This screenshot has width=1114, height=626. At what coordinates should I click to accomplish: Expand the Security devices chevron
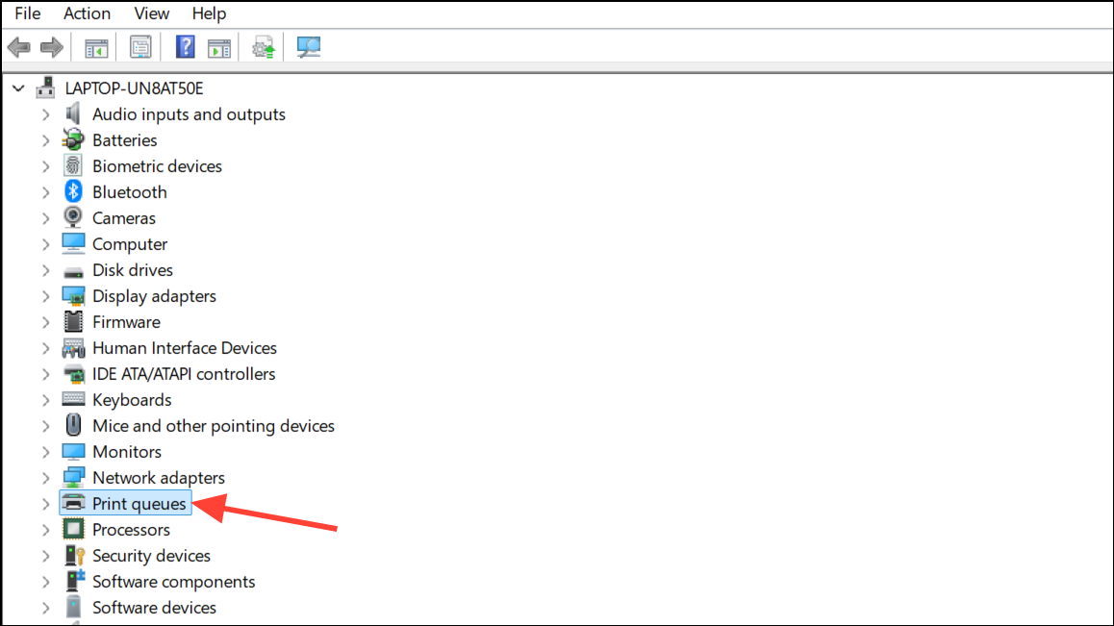click(x=45, y=557)
